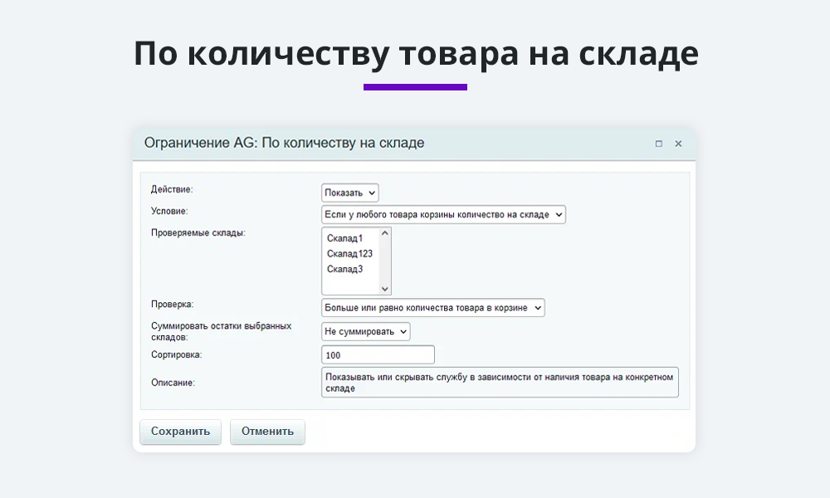Select Склад123 in the warehouse list
The image size is (830, 498).
(349, 253)
